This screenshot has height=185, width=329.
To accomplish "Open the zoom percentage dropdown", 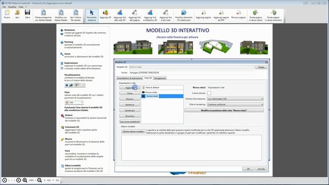I will 35,180.
